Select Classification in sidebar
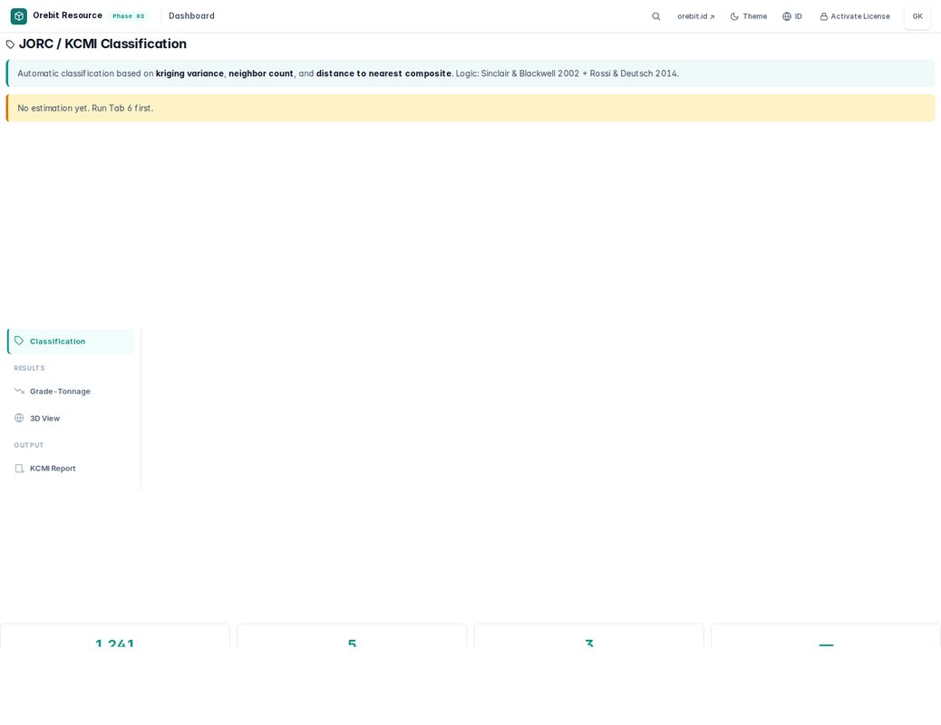 click(71, 341)
